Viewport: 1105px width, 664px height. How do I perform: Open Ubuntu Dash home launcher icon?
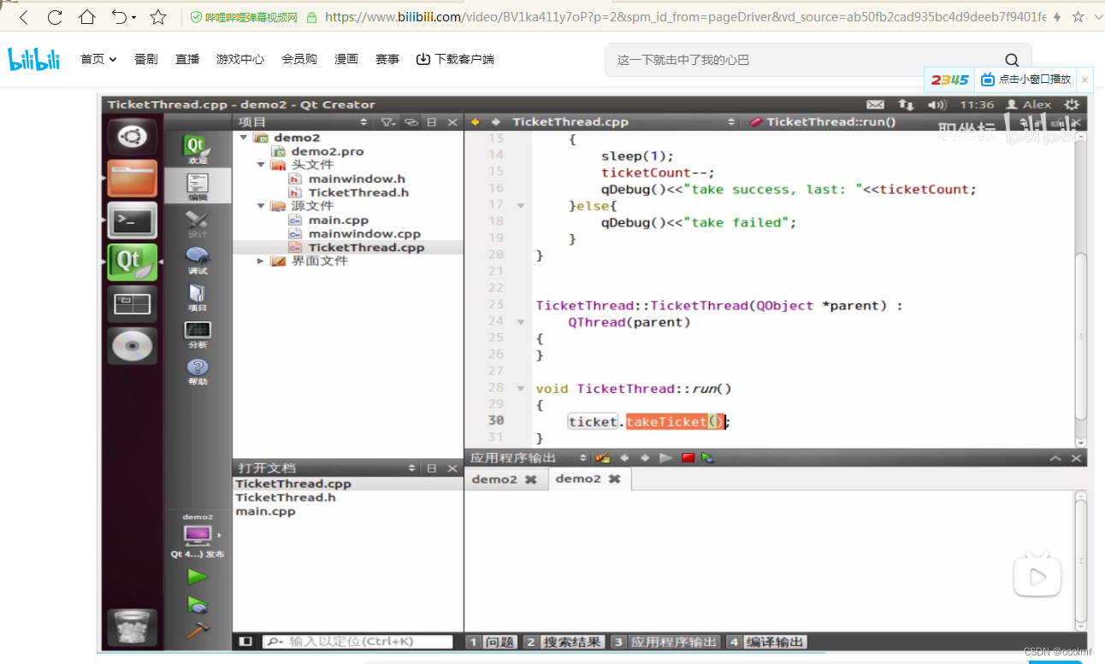132,137
